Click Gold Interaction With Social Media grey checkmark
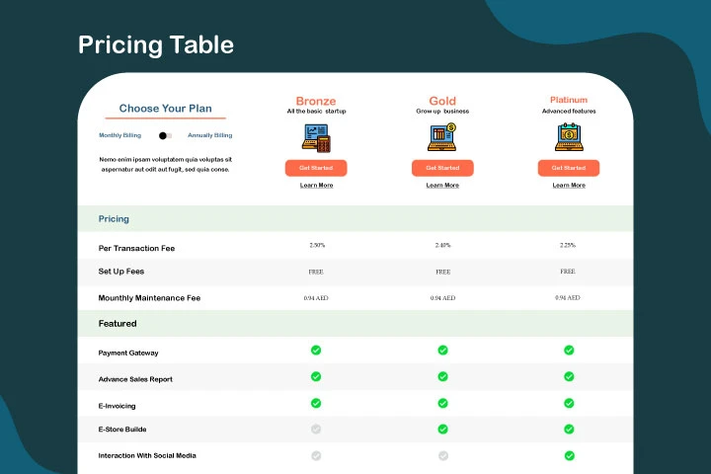Viewport: 711px width, 474px height. [442, 455]
